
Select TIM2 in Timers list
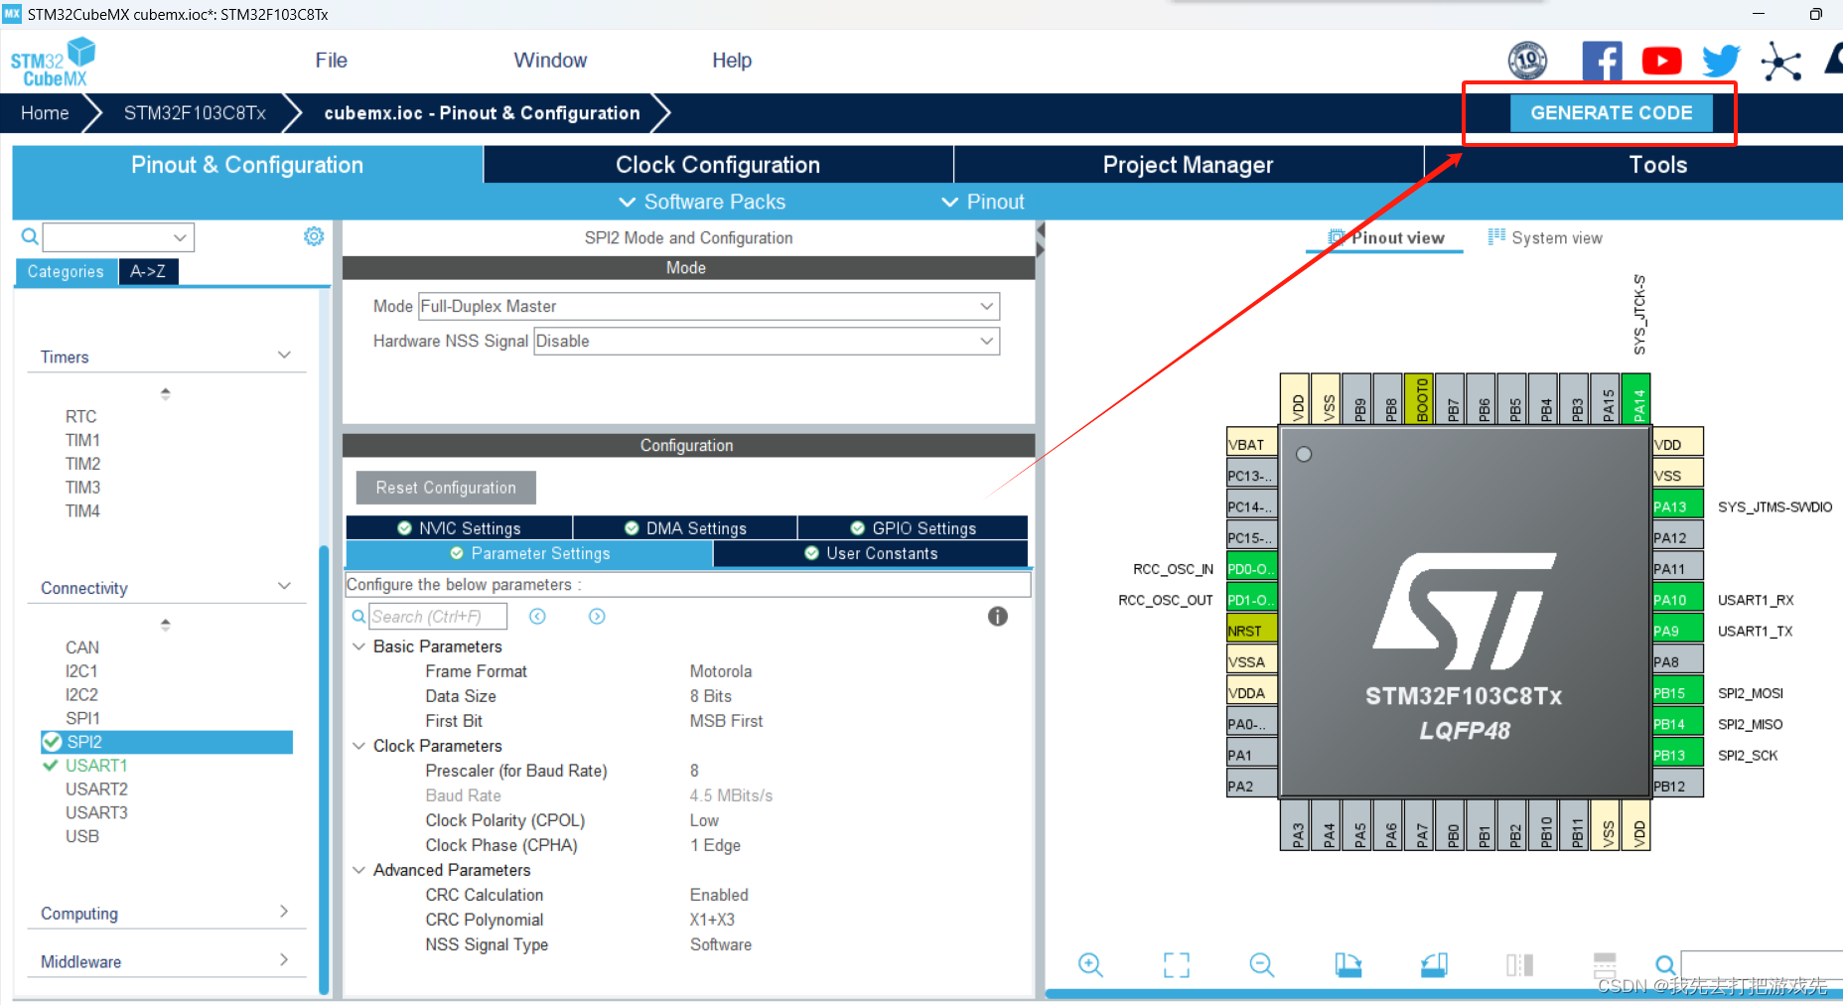pos(82,464)
